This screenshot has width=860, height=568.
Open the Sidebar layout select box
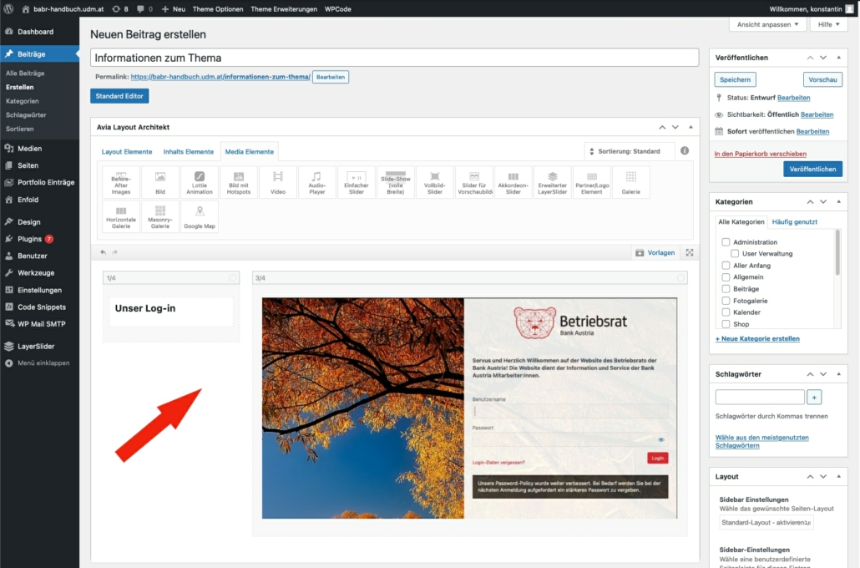click(x=766, y=523)
